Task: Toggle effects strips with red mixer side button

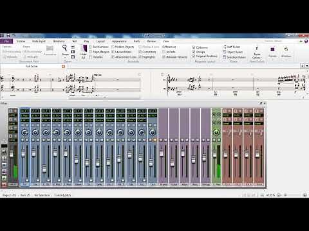Action: (4, 184)
